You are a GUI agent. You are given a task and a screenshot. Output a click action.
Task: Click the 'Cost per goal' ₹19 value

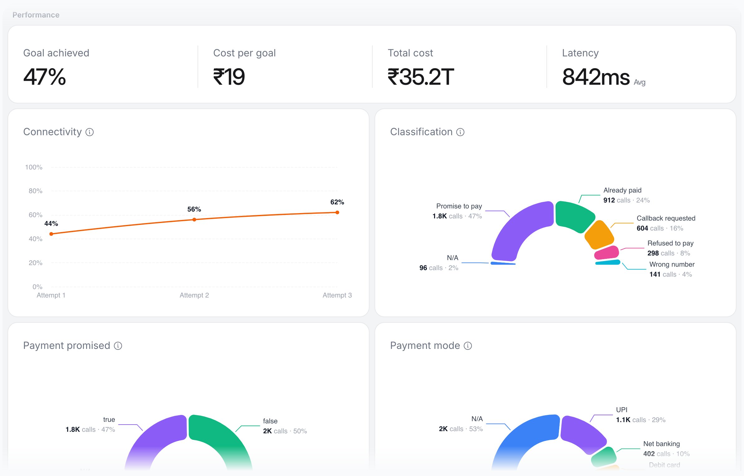(229, 77)
